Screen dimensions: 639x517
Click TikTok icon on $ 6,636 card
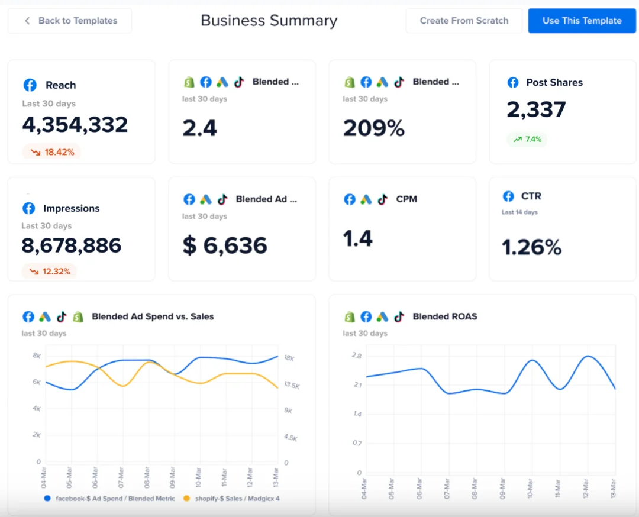tap(222, 199)
